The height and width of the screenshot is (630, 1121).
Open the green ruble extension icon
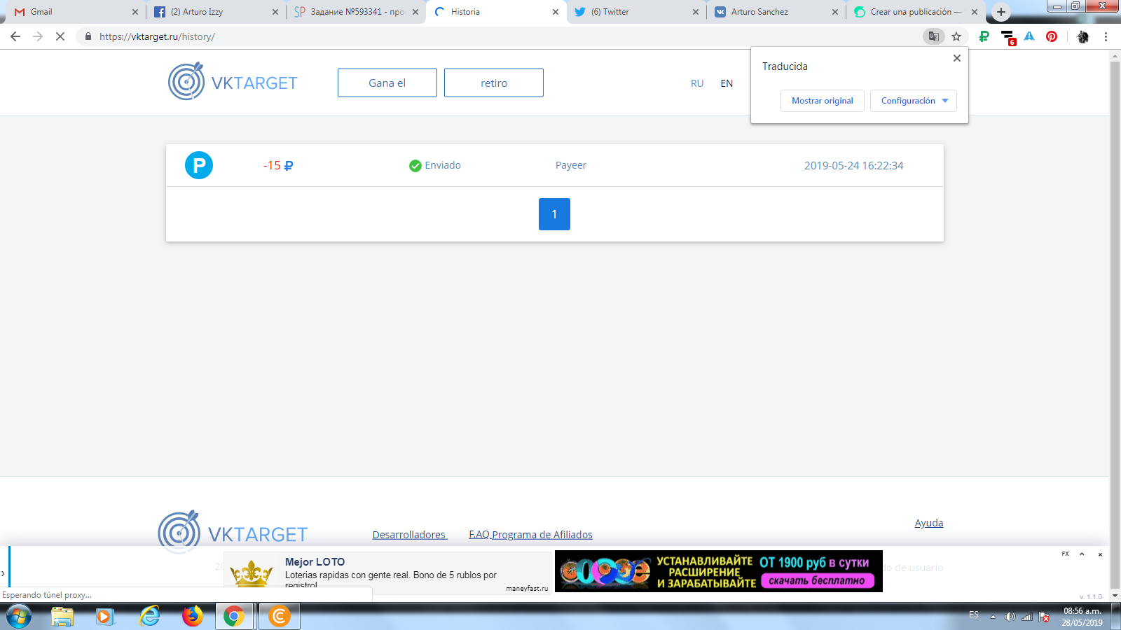point(984,36)
